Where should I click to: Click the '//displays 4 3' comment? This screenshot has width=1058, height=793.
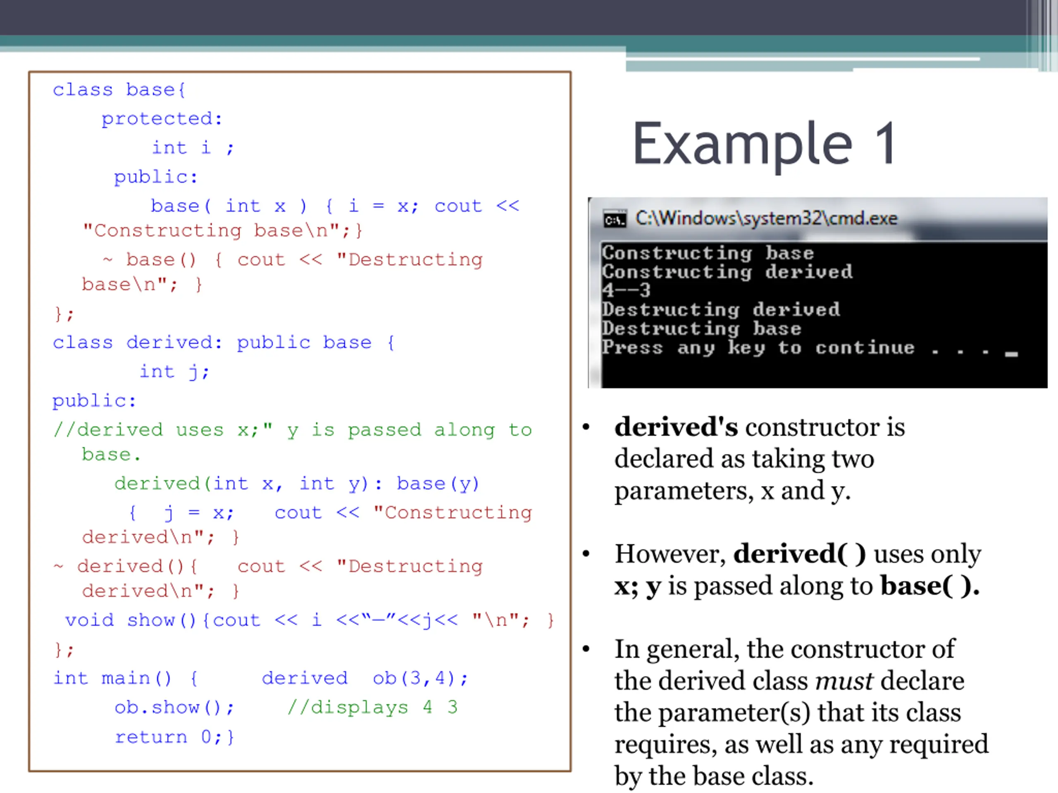(372, 707)
